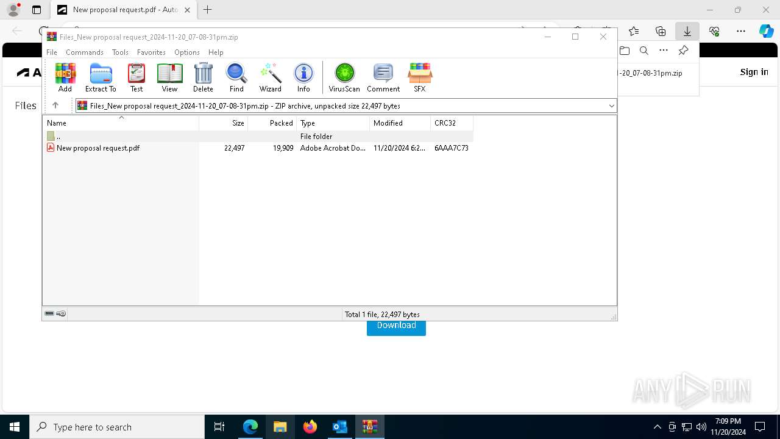
Task: Click the PDF file icon for New proposal request
Action: pyautogui.click(x=51, y=148)
